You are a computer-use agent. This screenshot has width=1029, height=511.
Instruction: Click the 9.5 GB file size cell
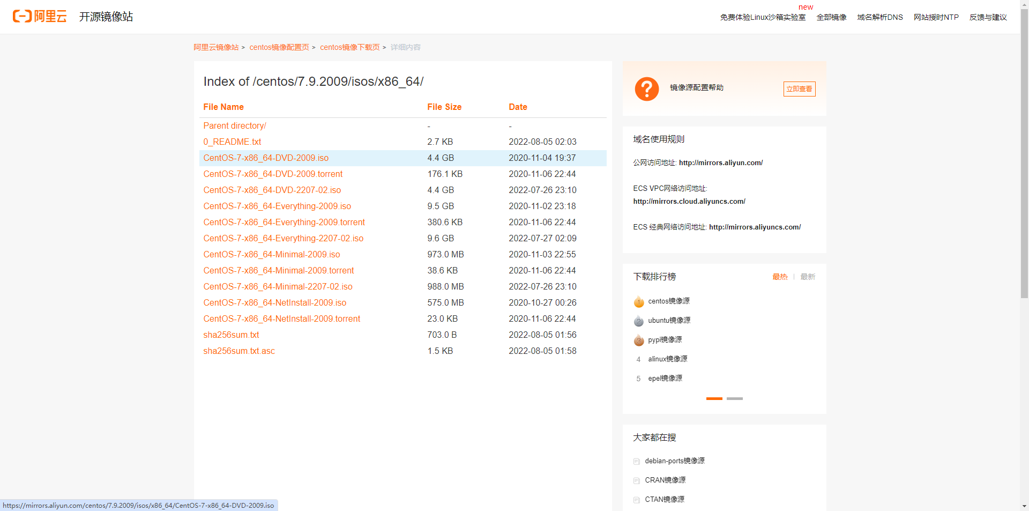[x=441, y=206]
